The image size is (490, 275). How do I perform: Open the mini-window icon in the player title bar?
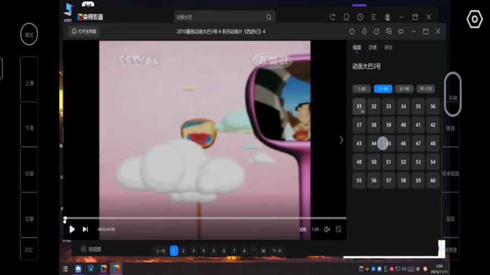point(389,31)
